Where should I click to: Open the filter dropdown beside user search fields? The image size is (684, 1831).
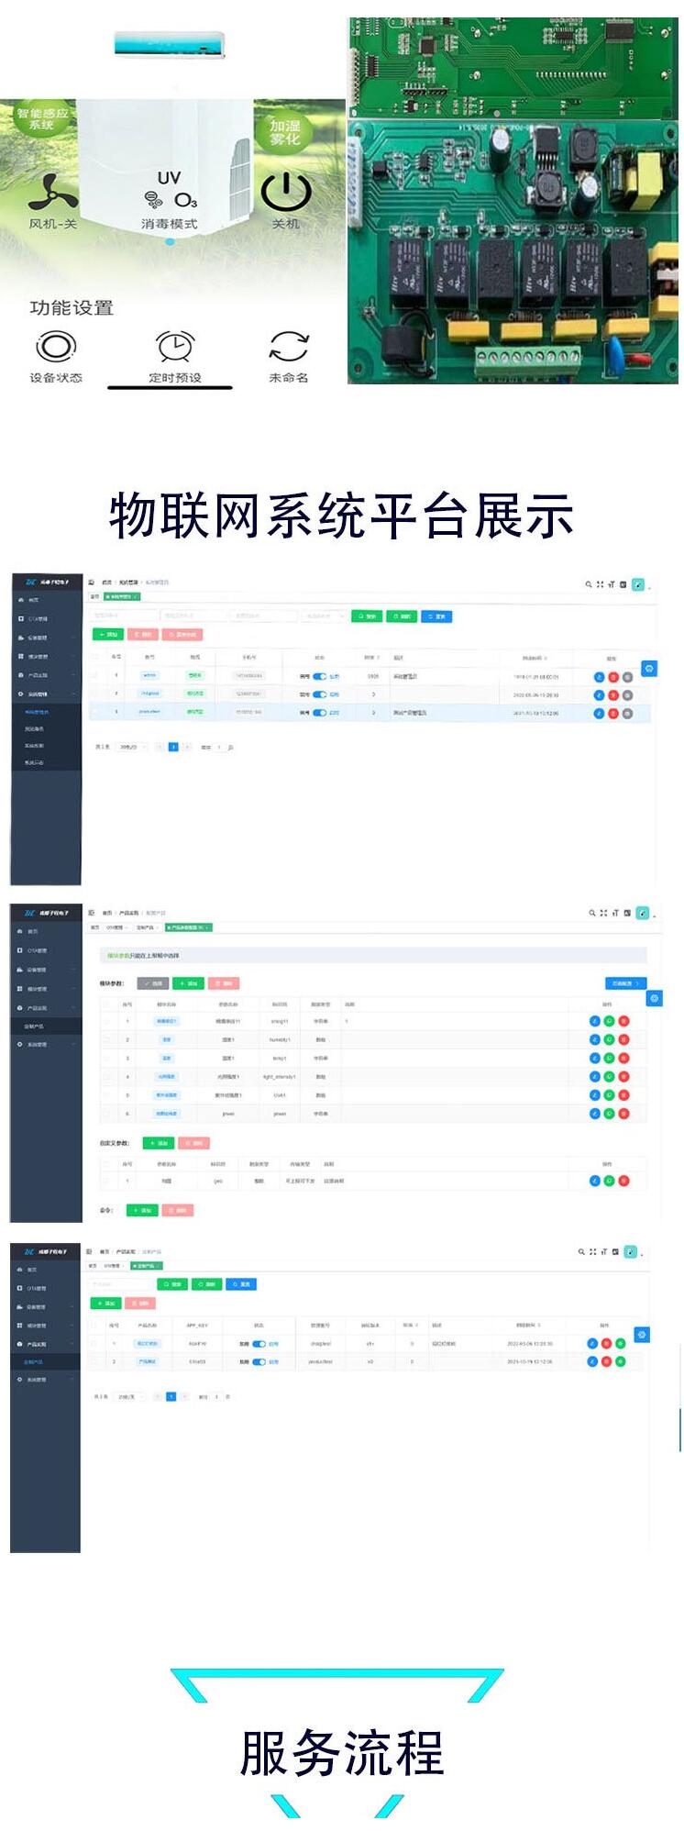tap(324, 616)
